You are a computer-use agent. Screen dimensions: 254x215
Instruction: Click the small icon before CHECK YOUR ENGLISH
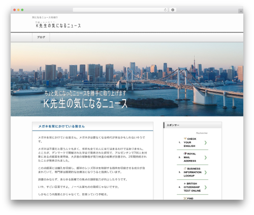pos(185,139)
